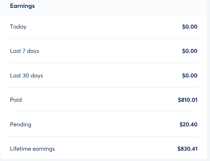Click the divider line beneath Paid row

click(x=104, y=112)
